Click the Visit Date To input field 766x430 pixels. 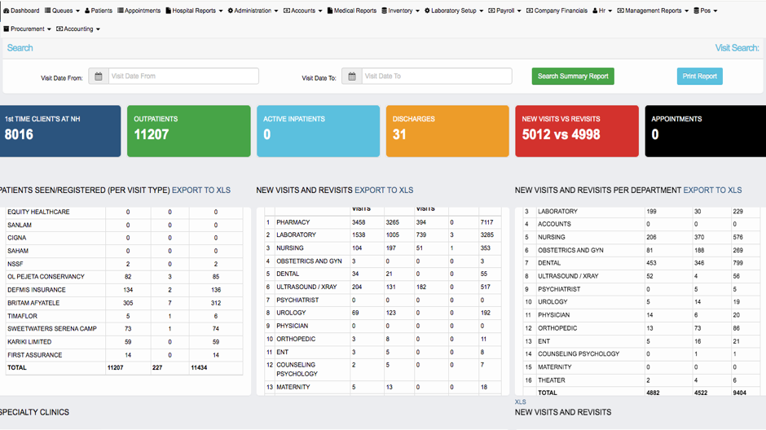437,76
